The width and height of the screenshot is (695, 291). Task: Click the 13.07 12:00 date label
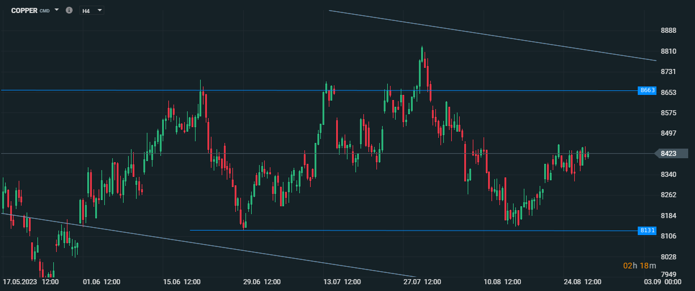pos(342,281)
